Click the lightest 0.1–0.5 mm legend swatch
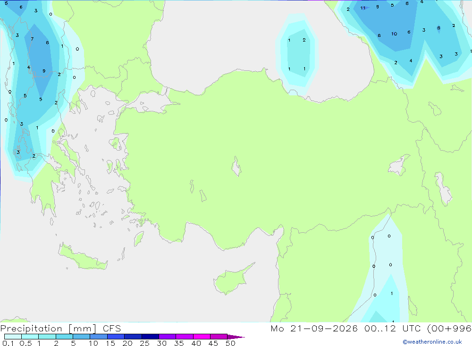 point(13,337)
